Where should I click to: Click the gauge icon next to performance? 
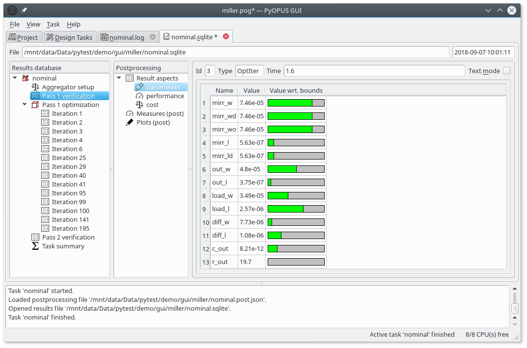point(139,96)
